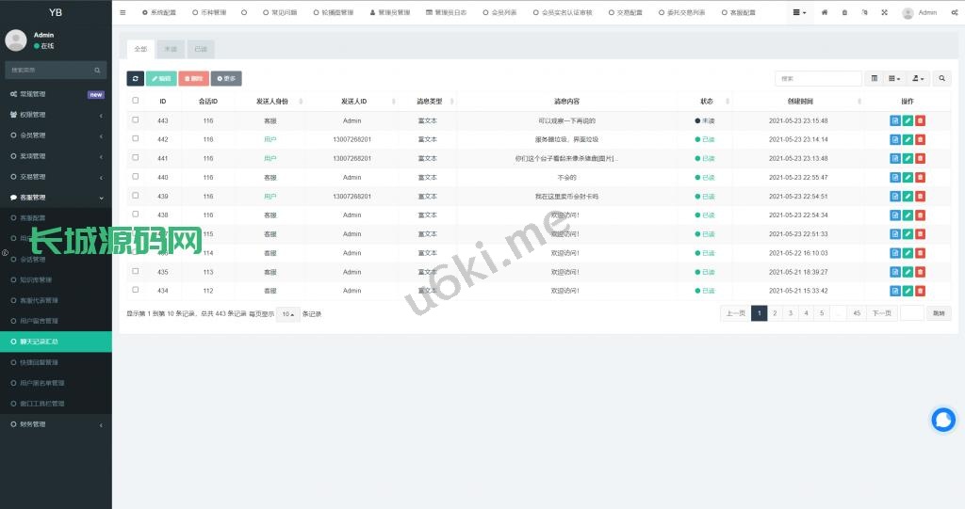
Task: Click the home icon in the top bar
Action: [x=825, y=13]
